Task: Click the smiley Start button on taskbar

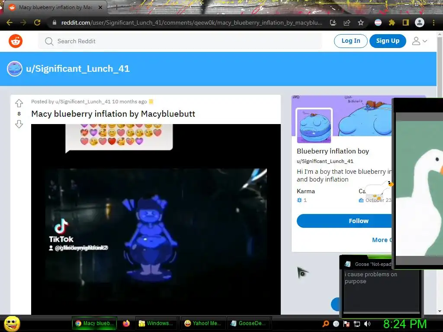Action: 12,323
